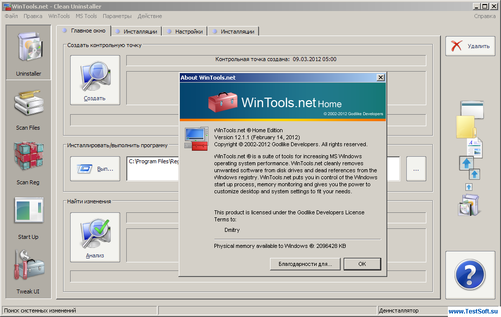Click the "Создать контрольную точку" group label
501x317 pixels.
[104, 46]
